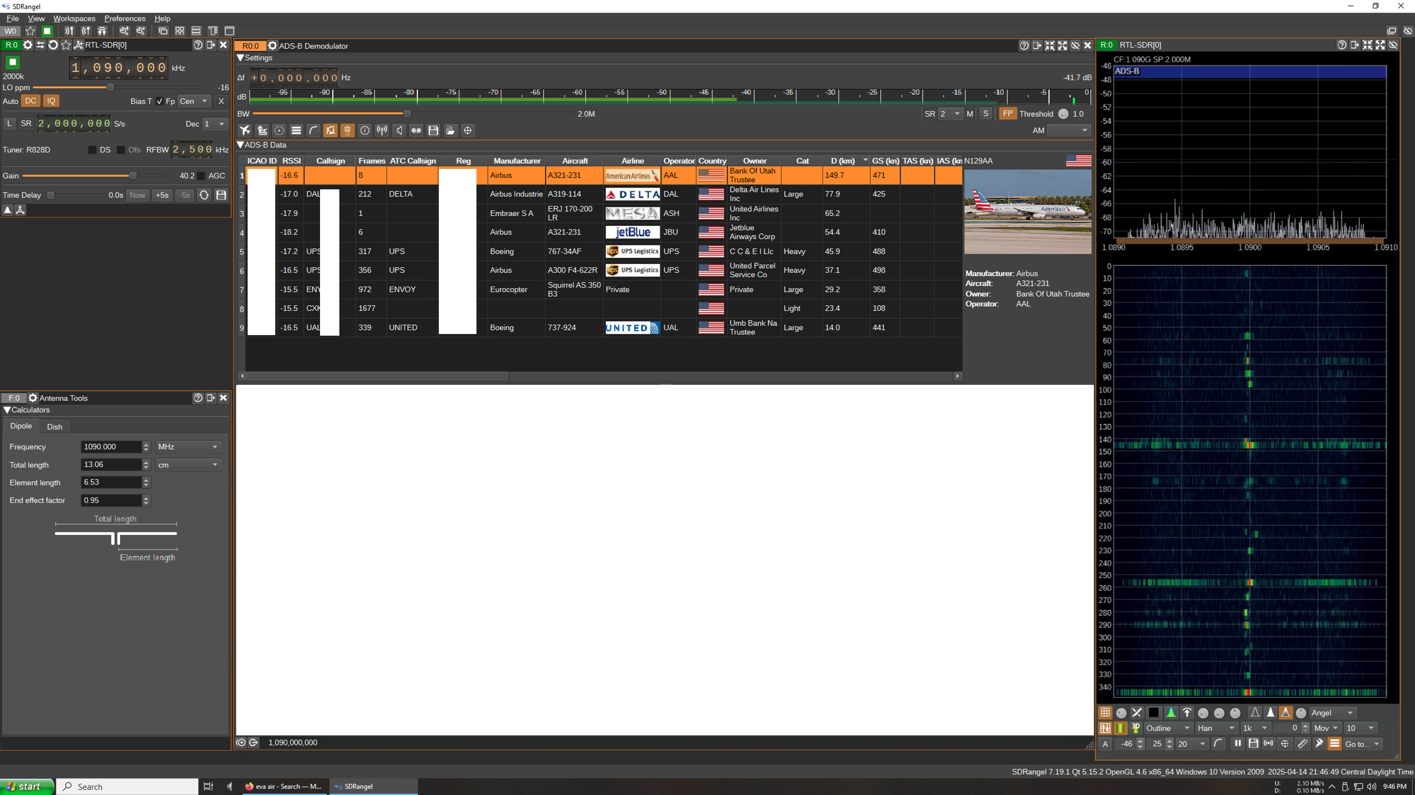Click the green stop acquisition button
Screen dimensions: 1415x795
click(12, 62)
